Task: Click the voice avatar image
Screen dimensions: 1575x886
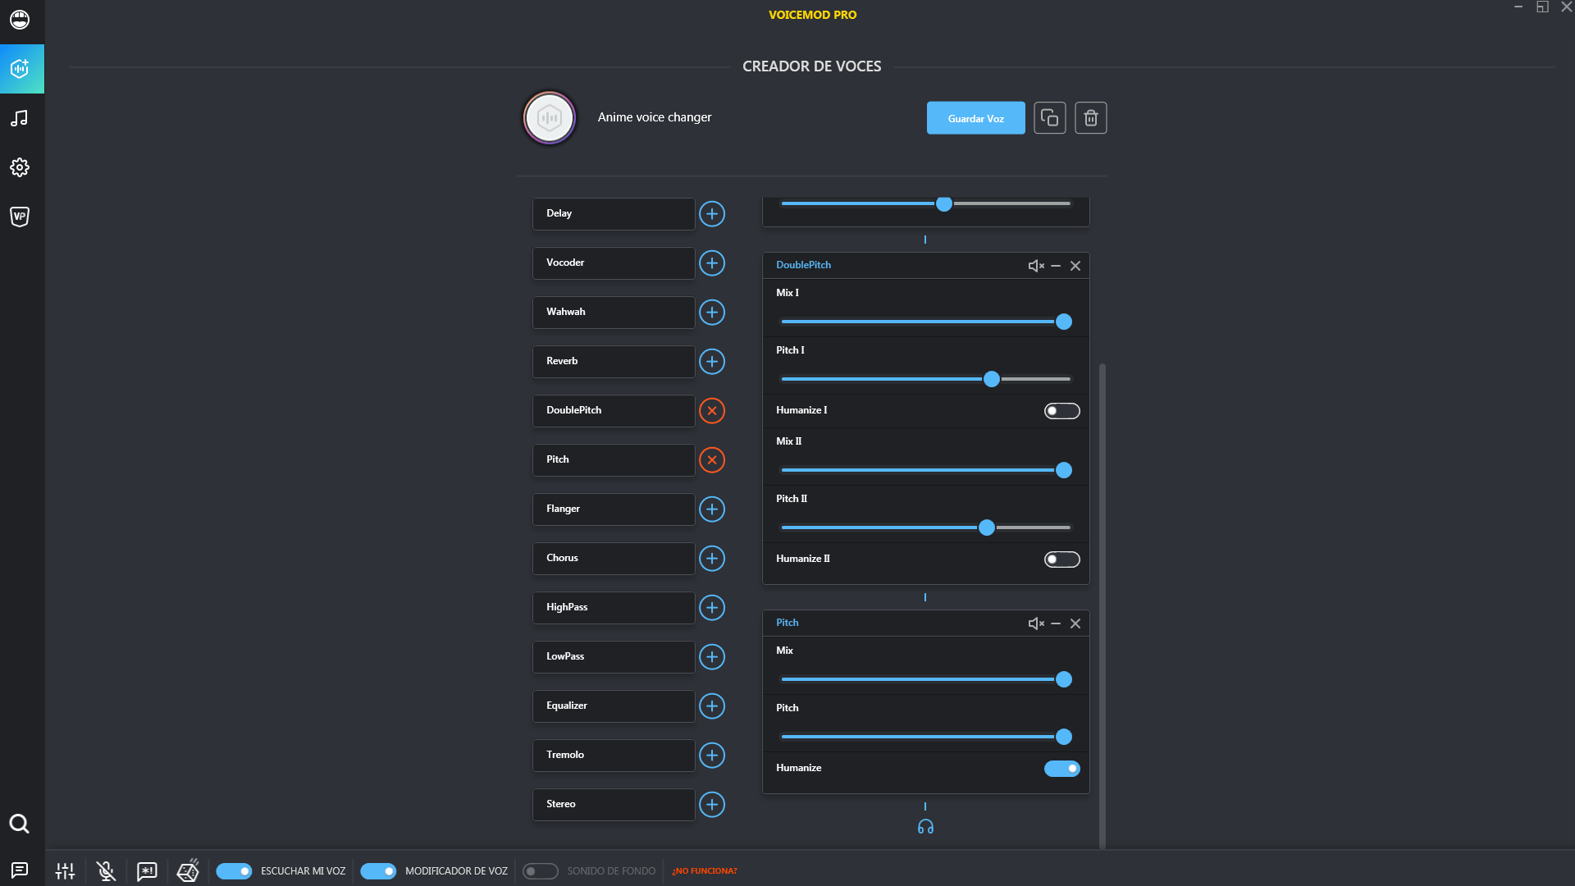Action: (550, 118)
